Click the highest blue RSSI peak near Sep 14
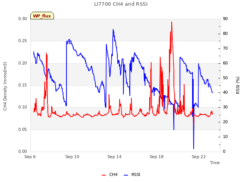The image size is (243, 182). coord(113,30)
